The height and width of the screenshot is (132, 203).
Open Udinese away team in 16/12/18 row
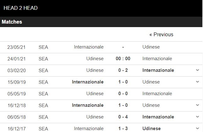click(151, 105)
